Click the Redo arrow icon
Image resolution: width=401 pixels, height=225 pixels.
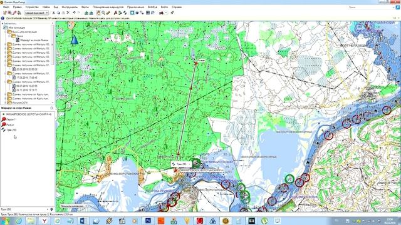click(79, 12)
